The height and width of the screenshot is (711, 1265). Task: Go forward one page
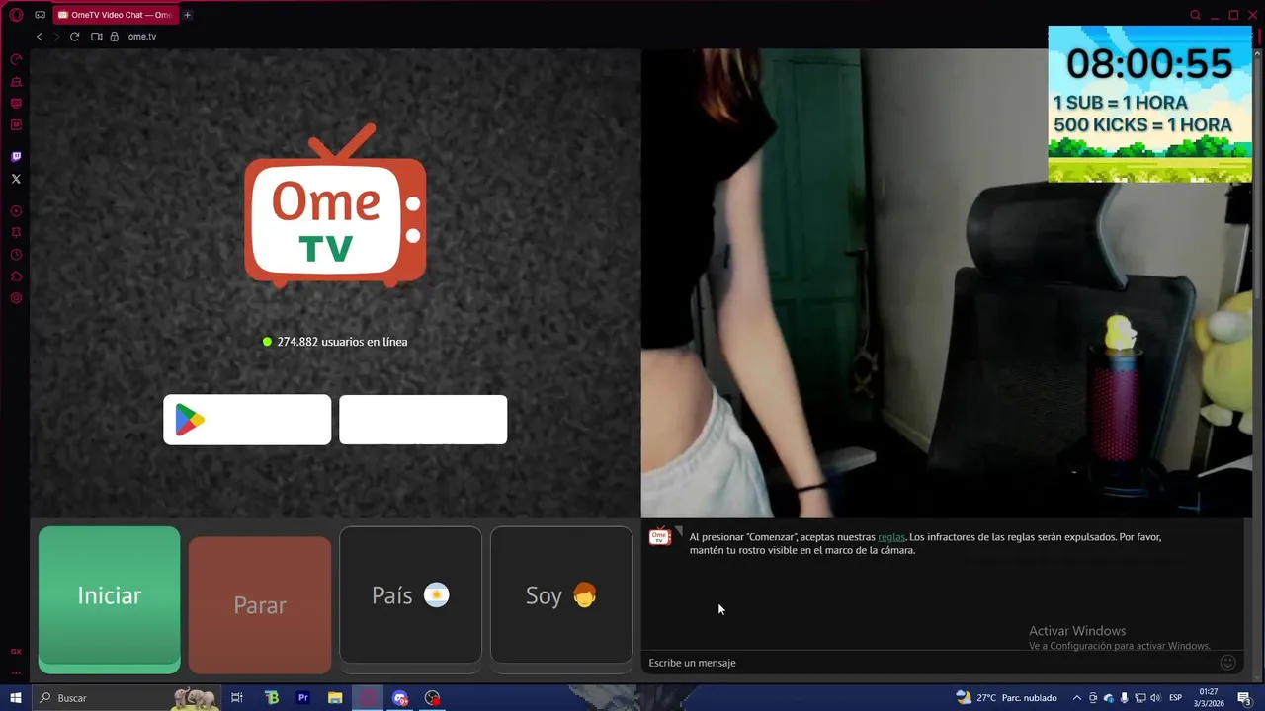(56, 37)
